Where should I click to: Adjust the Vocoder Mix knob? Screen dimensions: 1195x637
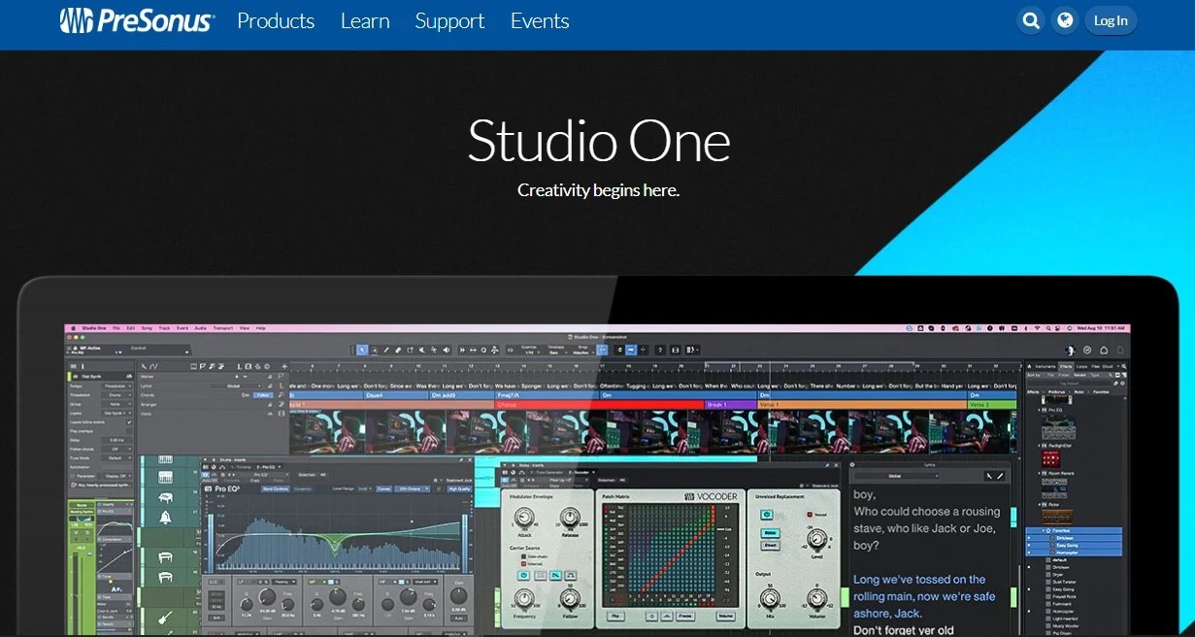coord(770,599)
